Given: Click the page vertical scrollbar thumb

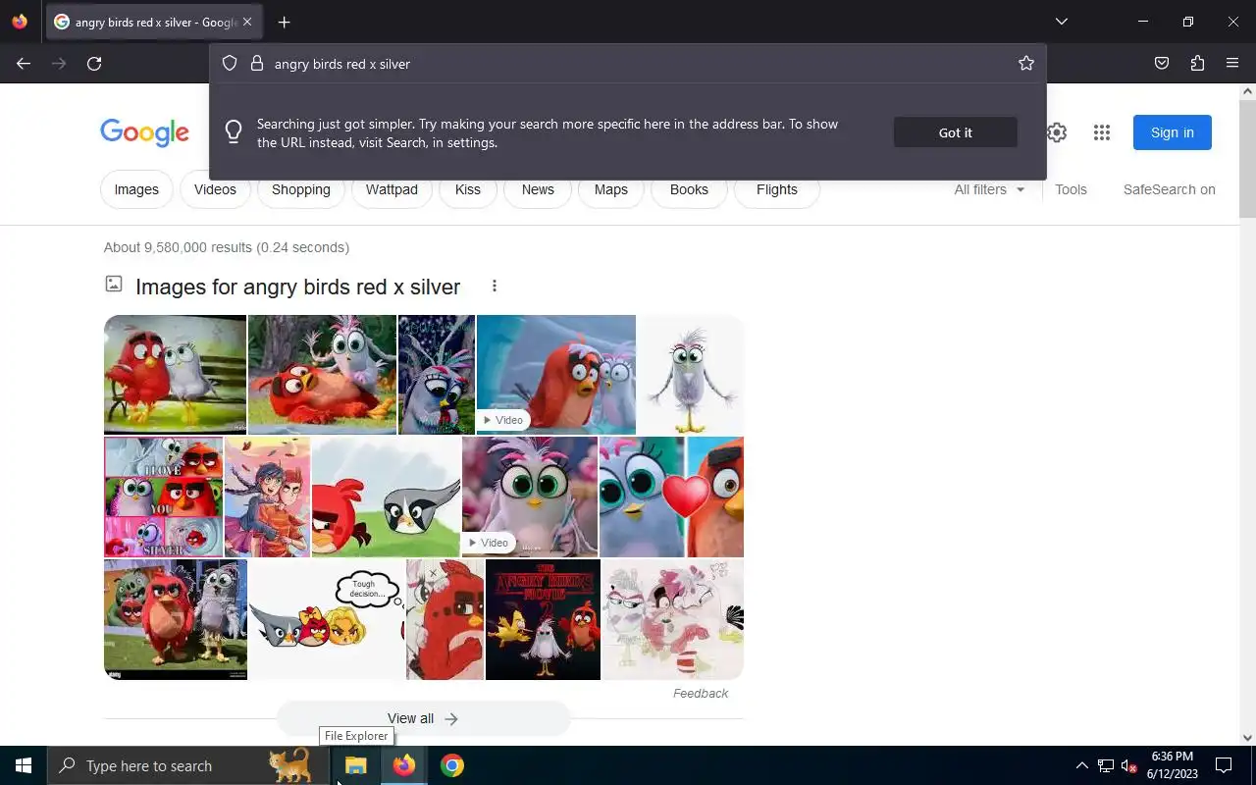Looking at the screenshot, I should (x=1247, y=157).
